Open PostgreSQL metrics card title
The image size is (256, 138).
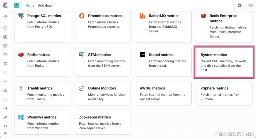[x=44, y=16]
